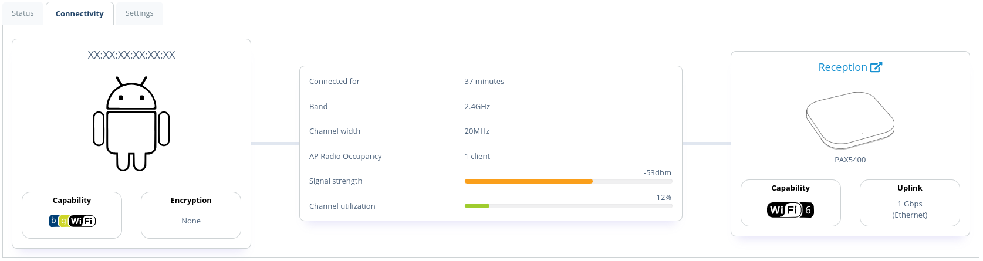Switch to the Status tab
The image size is (983, 261).
23,13
